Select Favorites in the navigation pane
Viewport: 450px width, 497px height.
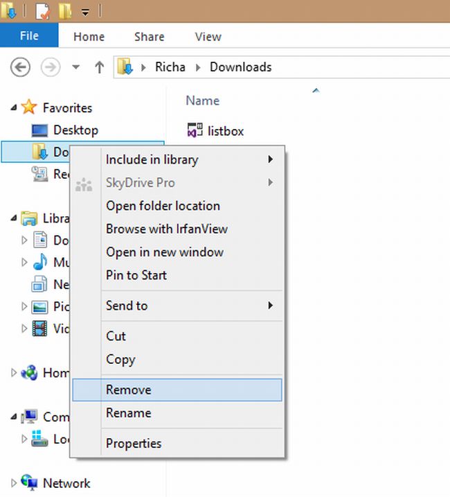(x=67, y=107)
